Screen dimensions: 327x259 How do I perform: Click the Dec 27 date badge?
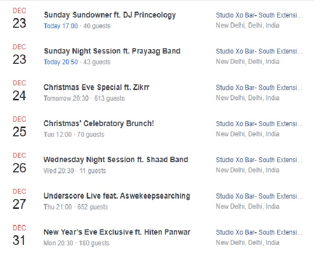tap(19, 199)
